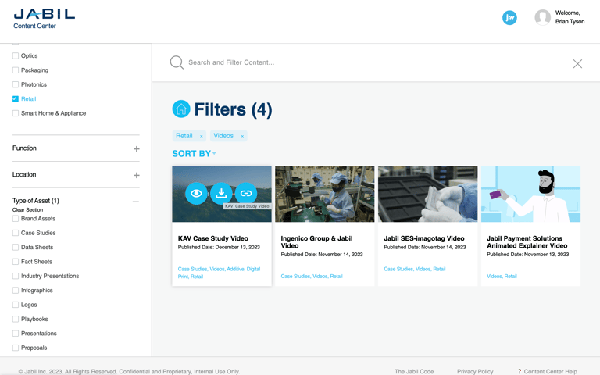Screen dimensions: 600x375
Task: Remove the Retail filter chip x
Action: 202,136
